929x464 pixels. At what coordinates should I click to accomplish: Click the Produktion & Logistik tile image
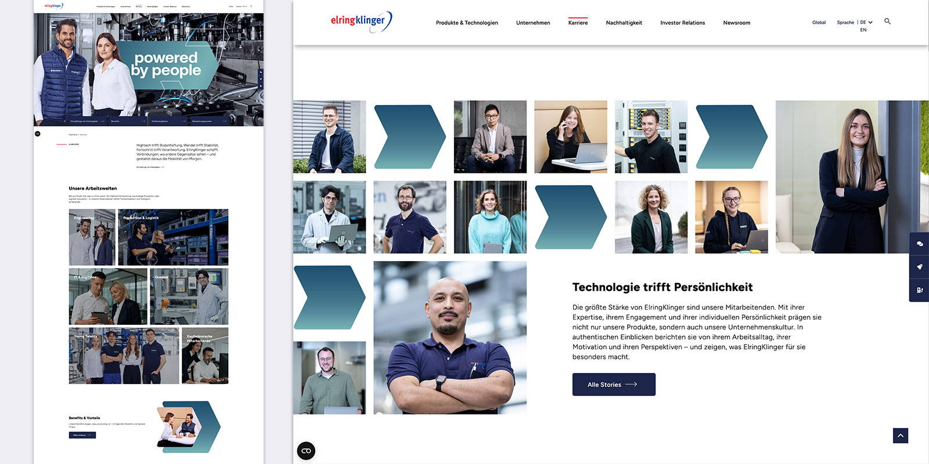pyautogui.click(x=173, y=238)
